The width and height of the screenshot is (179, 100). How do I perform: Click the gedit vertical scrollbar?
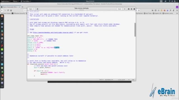tap(135, 30)
